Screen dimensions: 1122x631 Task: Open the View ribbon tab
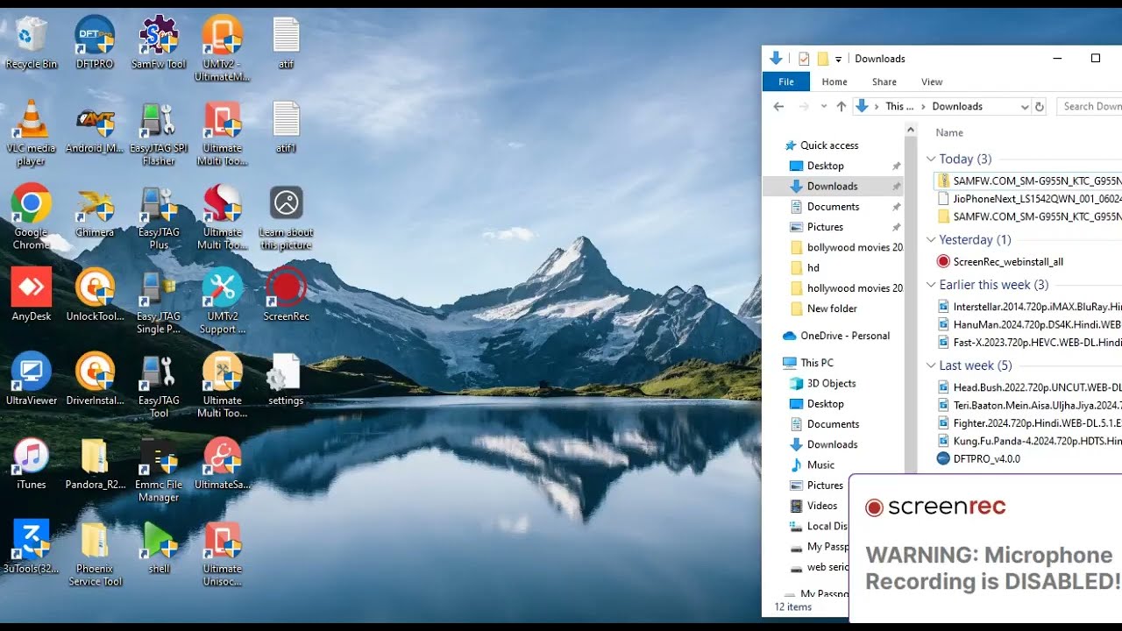pos(931,82)
